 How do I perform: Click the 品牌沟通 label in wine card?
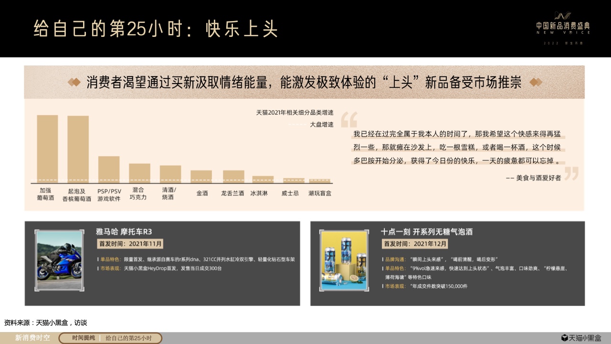click(395, 259)
